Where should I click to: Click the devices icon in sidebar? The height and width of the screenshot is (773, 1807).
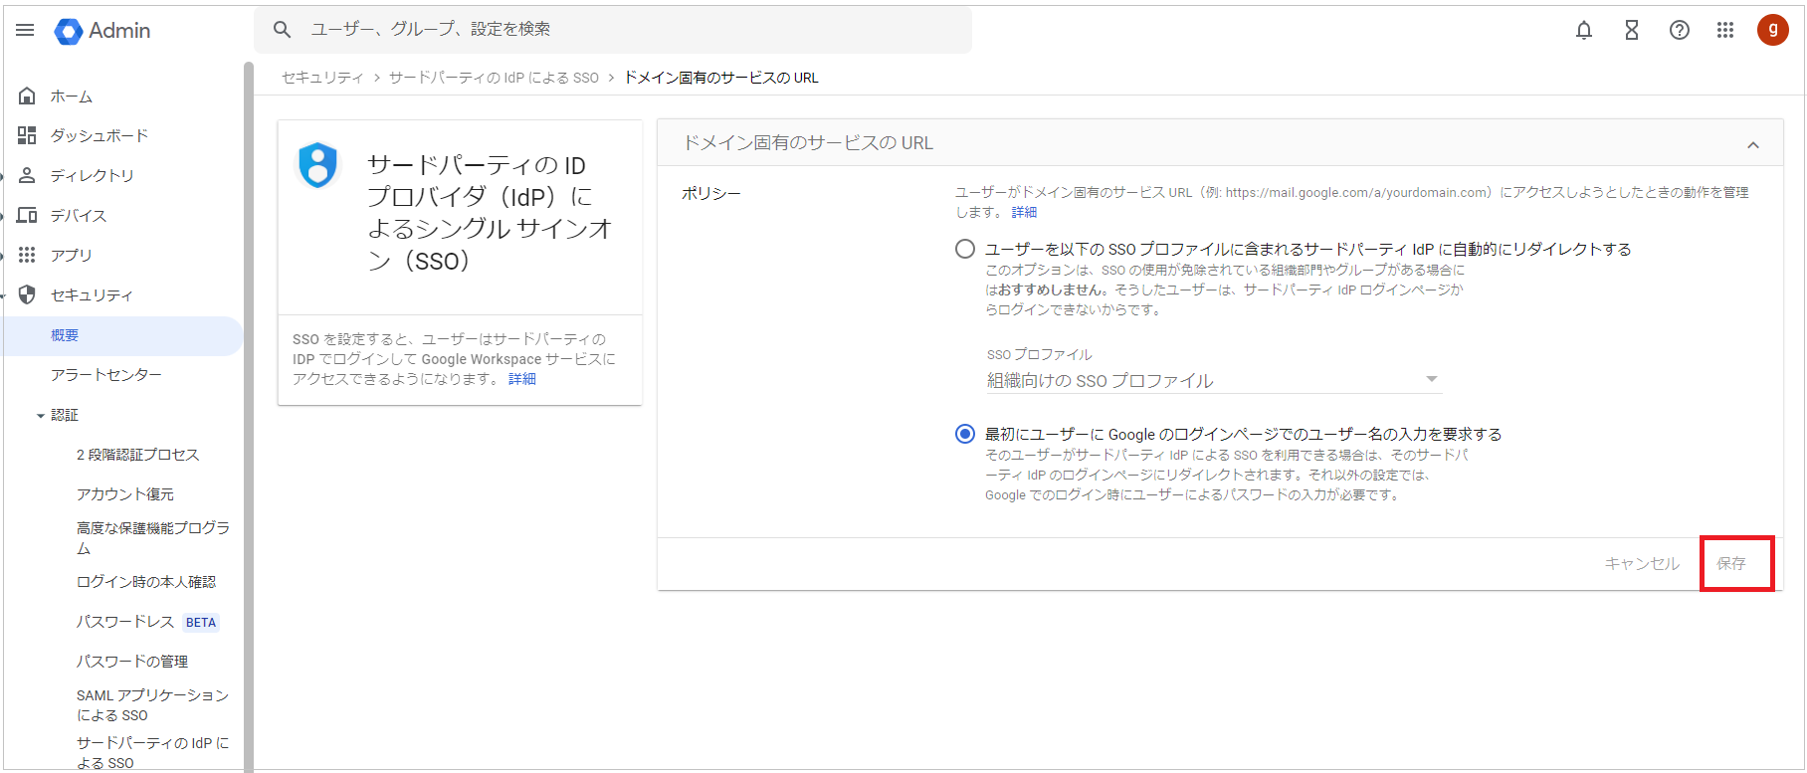point(27,215)
